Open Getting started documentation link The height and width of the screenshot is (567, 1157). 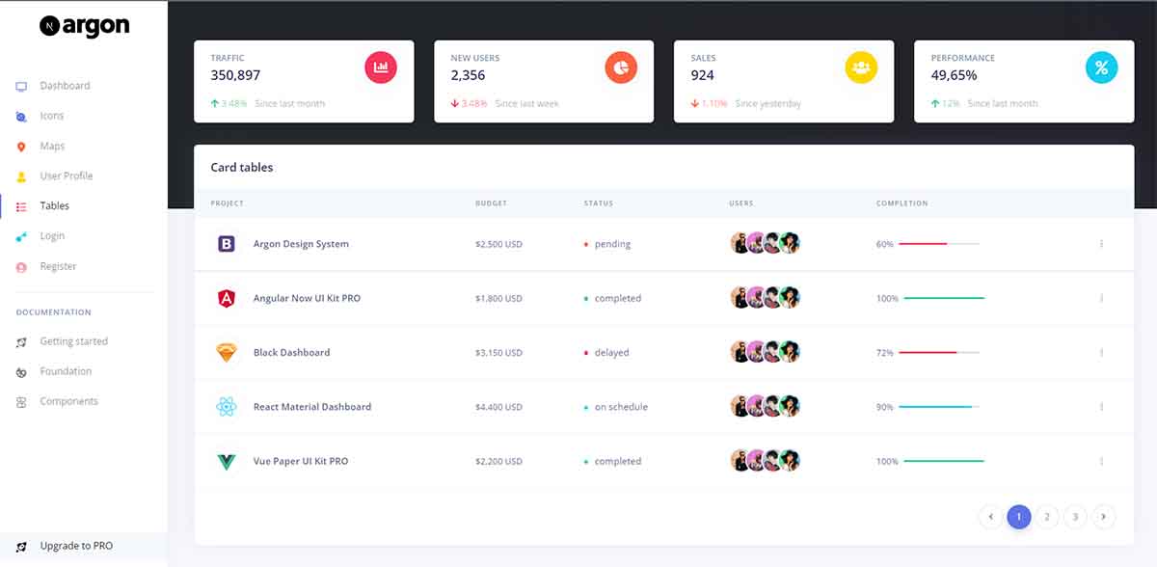[x=74, y=341]
